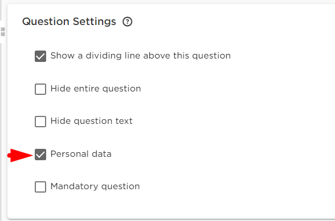
Task: Click the gray drag handle on left edge
Action: (x=3, y=32)
